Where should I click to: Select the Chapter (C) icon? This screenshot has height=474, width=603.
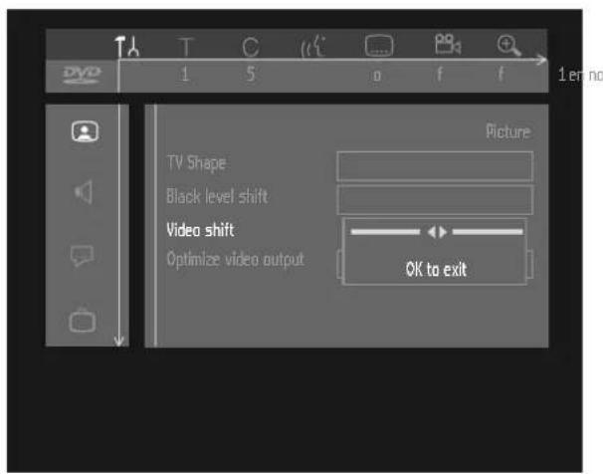pyautogui.click(x=251, y=48)
